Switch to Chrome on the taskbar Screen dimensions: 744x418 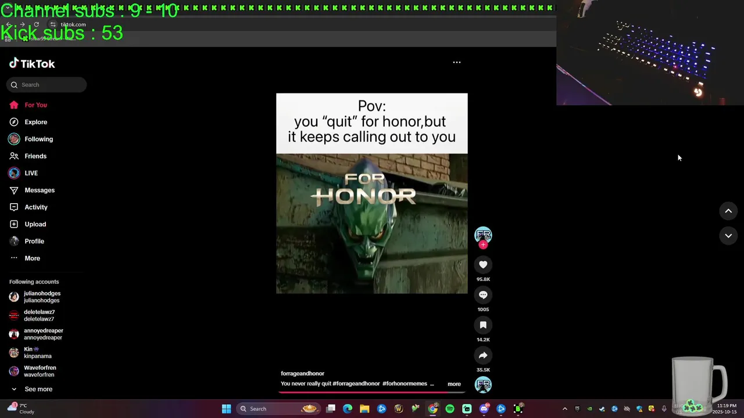click(x=433, y=409)
